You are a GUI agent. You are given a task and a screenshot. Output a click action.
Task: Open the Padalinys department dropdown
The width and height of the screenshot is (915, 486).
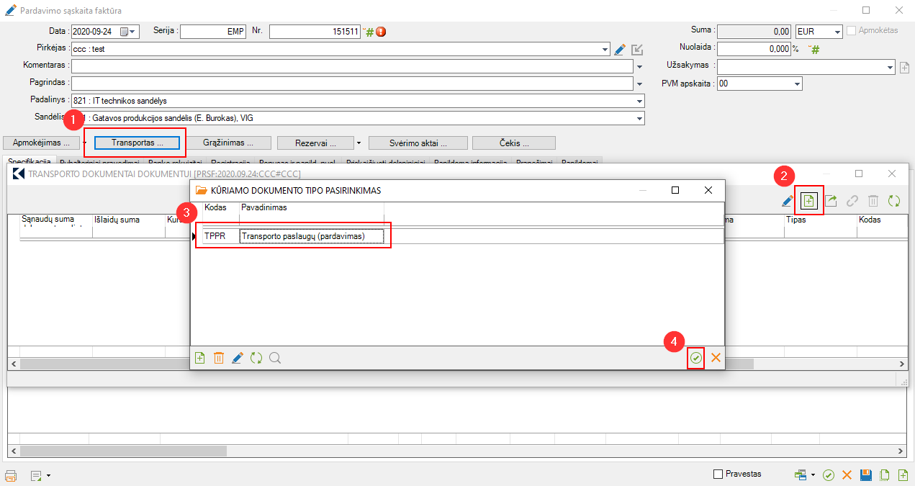point(639,101)
